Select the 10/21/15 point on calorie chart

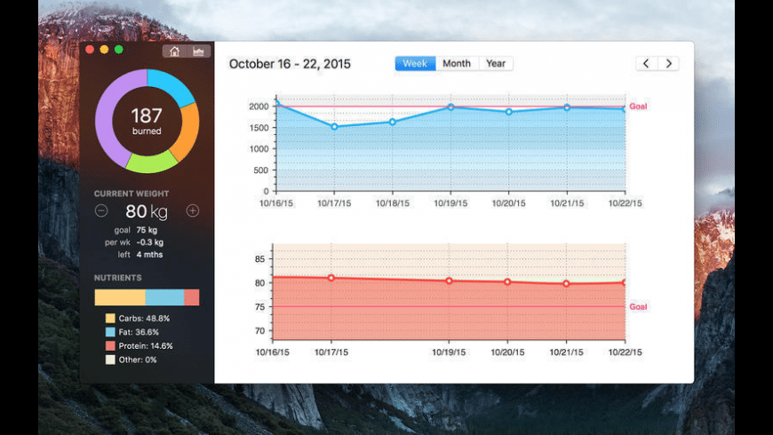[x=567, y=107]
